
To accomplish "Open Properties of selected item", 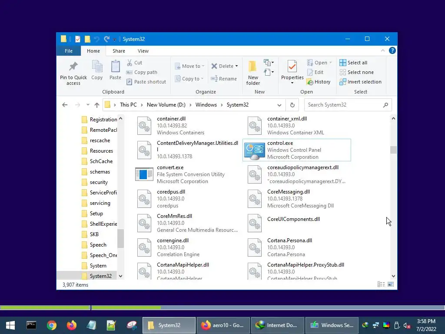I will tap(292, 69).
